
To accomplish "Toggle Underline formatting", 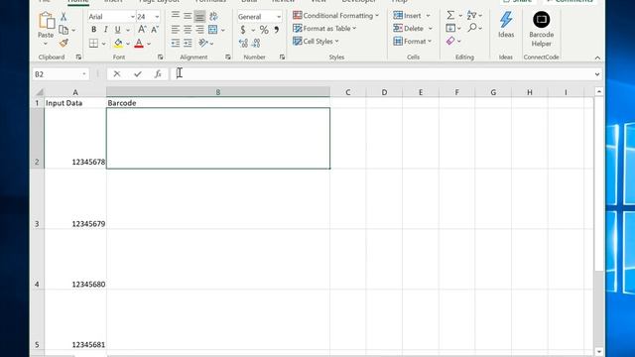I will 117,30.
